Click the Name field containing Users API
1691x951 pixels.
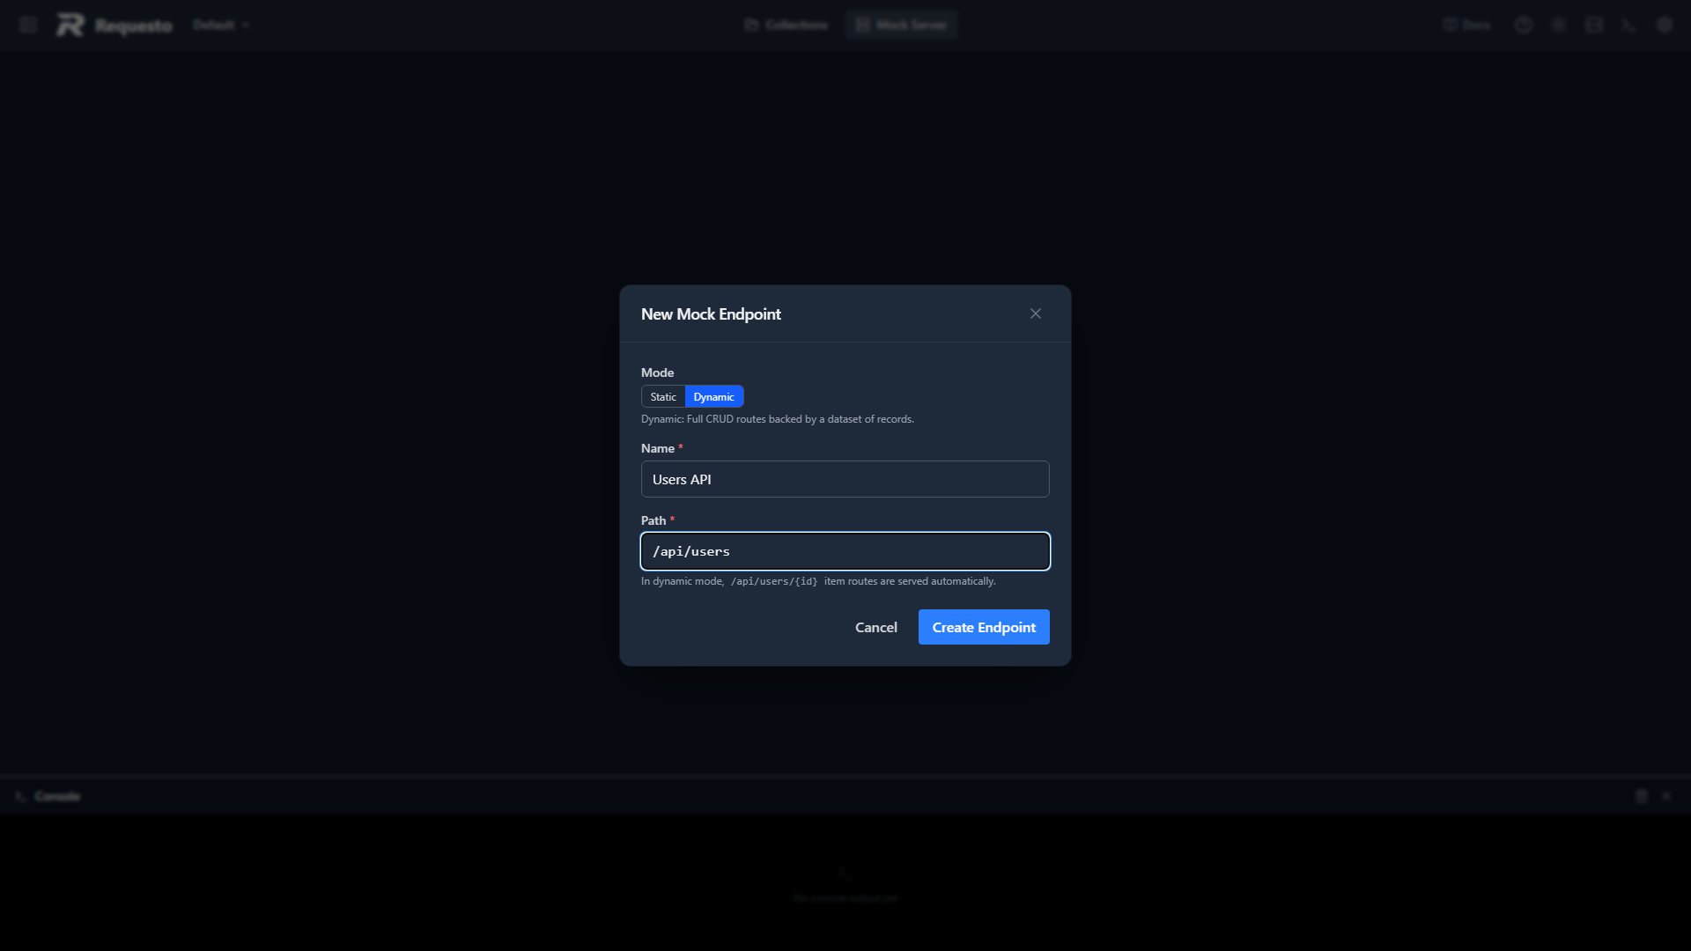[845, 479]
